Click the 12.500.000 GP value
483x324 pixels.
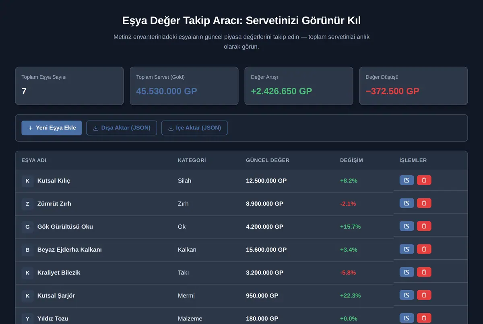click(x=266, y=181)
